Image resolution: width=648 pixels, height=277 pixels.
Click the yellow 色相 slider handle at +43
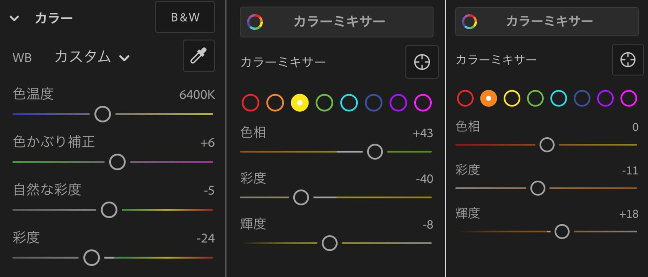[375, 152]
